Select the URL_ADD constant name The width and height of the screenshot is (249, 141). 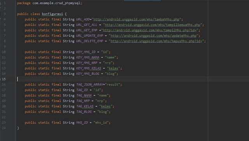tap(83, 19)
